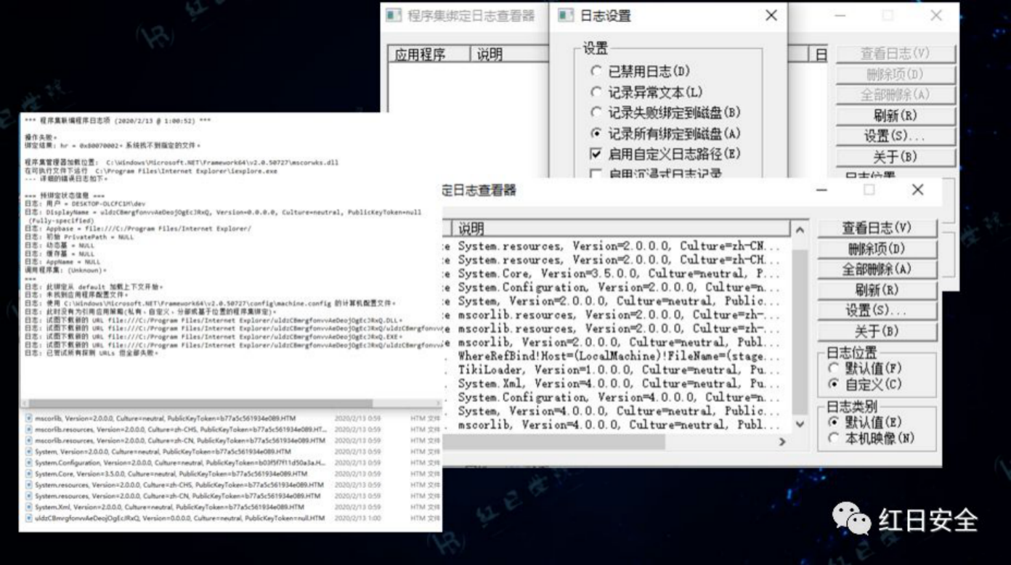This screenshot has height=565, width=1011.
Task: Select the TikiLoader, Version=1.0.0.0 list row
Action: pos(617,370)
